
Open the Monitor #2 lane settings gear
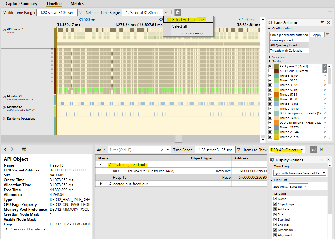(x=4, y=108)
